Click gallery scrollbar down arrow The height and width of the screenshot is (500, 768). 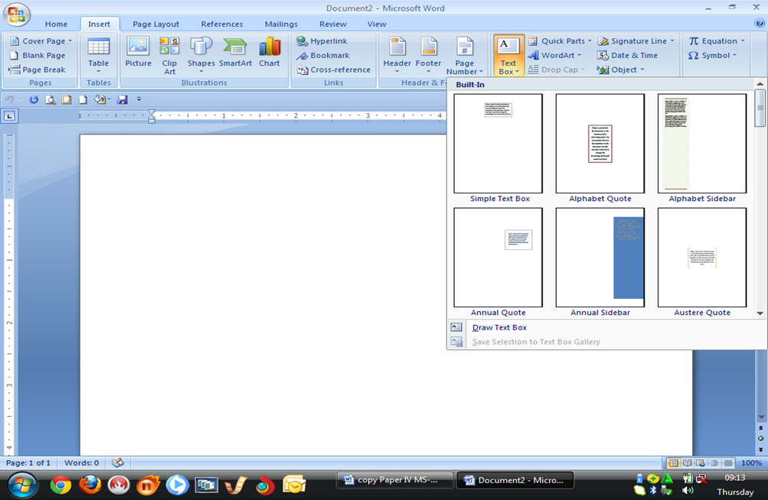tap(760, 313)
